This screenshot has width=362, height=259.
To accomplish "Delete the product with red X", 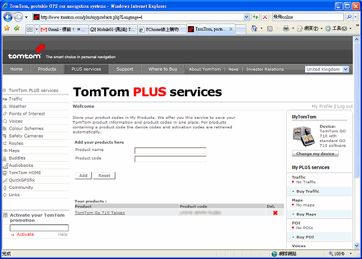I will 275,213.
